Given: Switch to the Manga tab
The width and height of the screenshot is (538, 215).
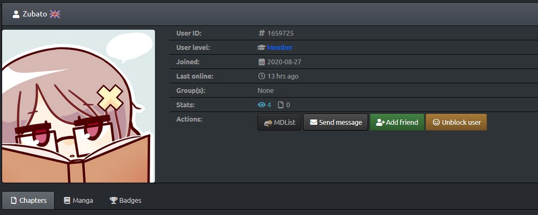Looking at the screenshot, I should click(x=79, y=201).
